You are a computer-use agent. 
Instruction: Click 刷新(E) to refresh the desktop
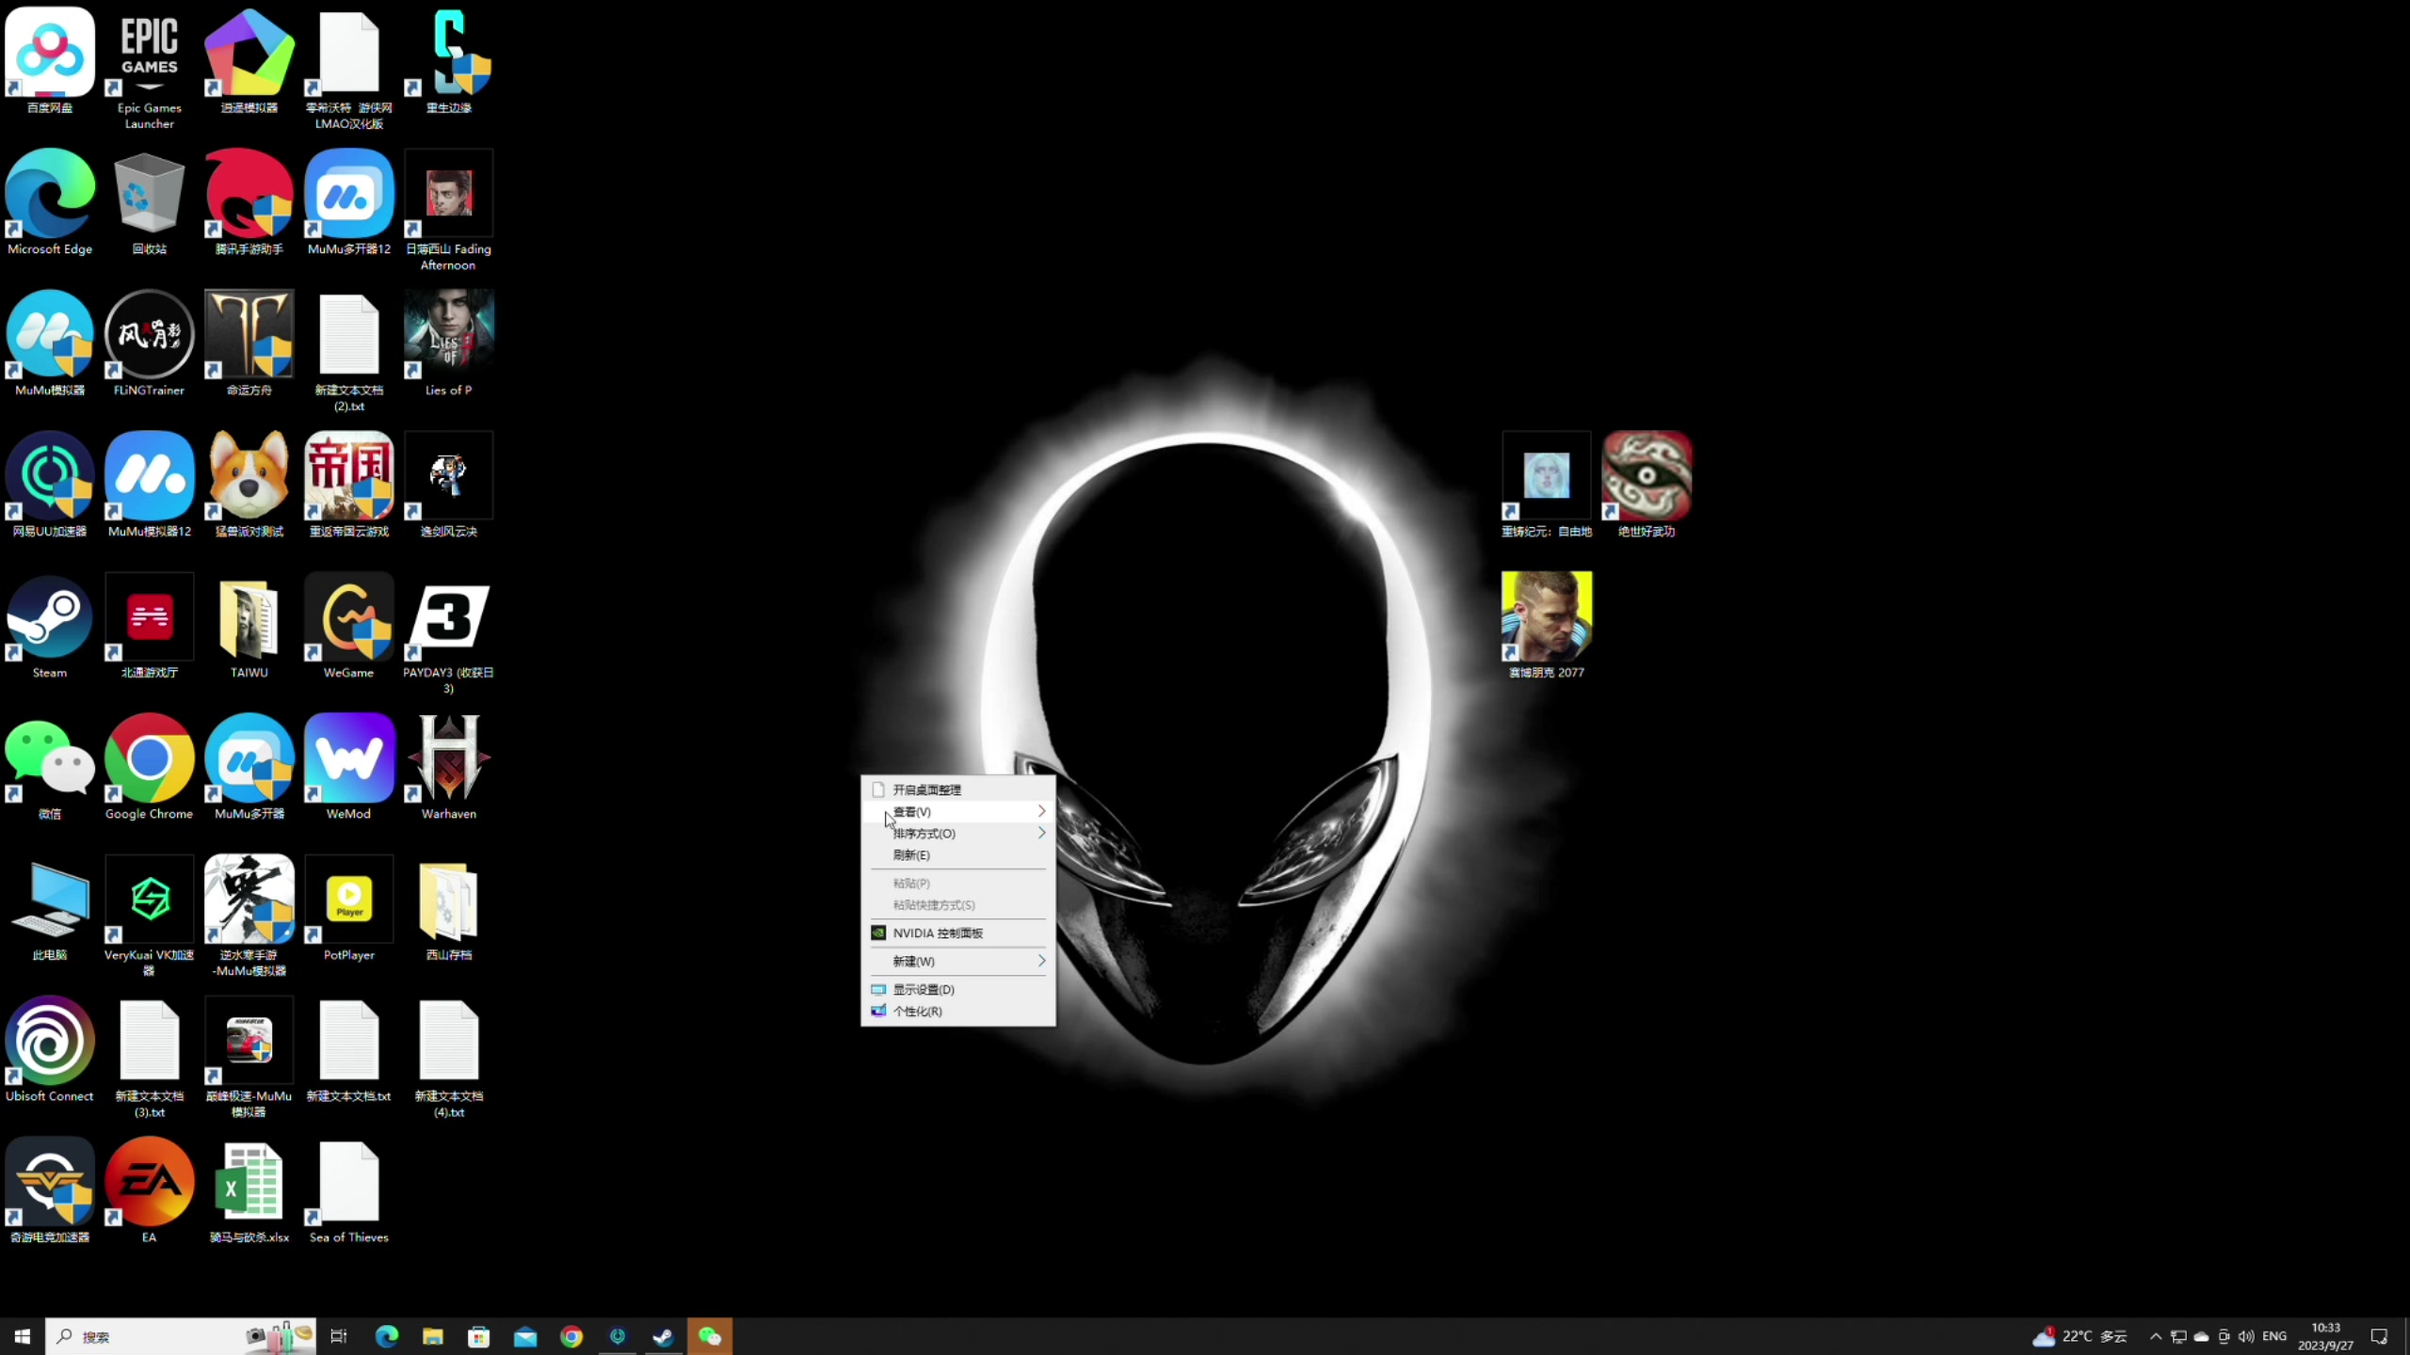[957, 854]
